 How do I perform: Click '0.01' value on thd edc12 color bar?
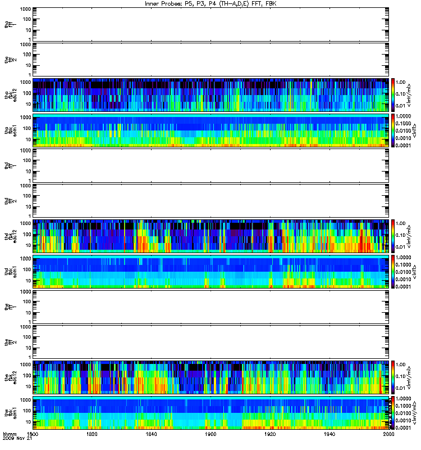point(400,247)
